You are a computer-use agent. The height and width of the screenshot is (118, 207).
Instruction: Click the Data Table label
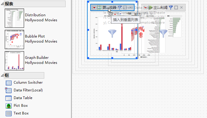point(23,98)
